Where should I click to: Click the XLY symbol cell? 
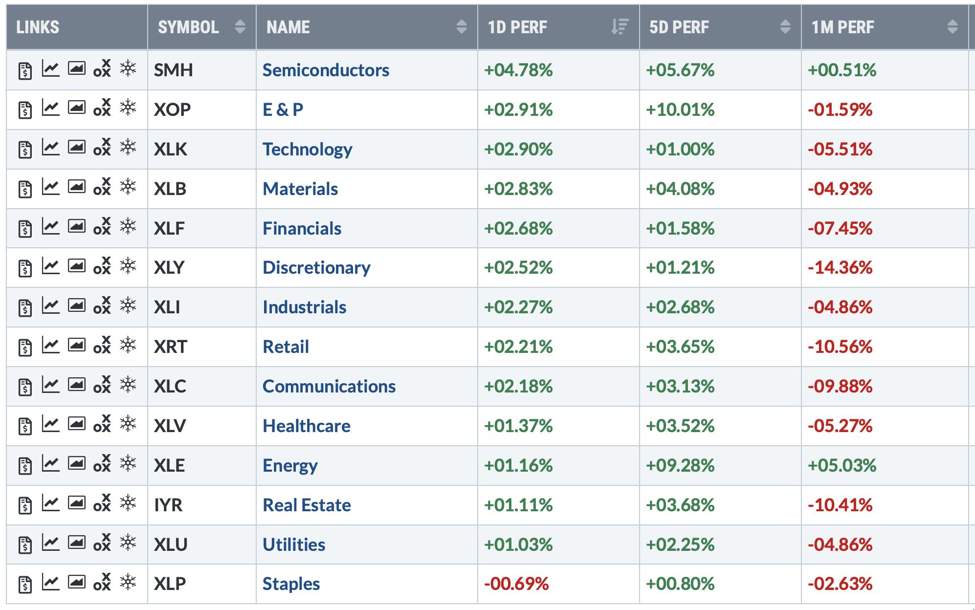pyautogui.click(x=169, y=268)
